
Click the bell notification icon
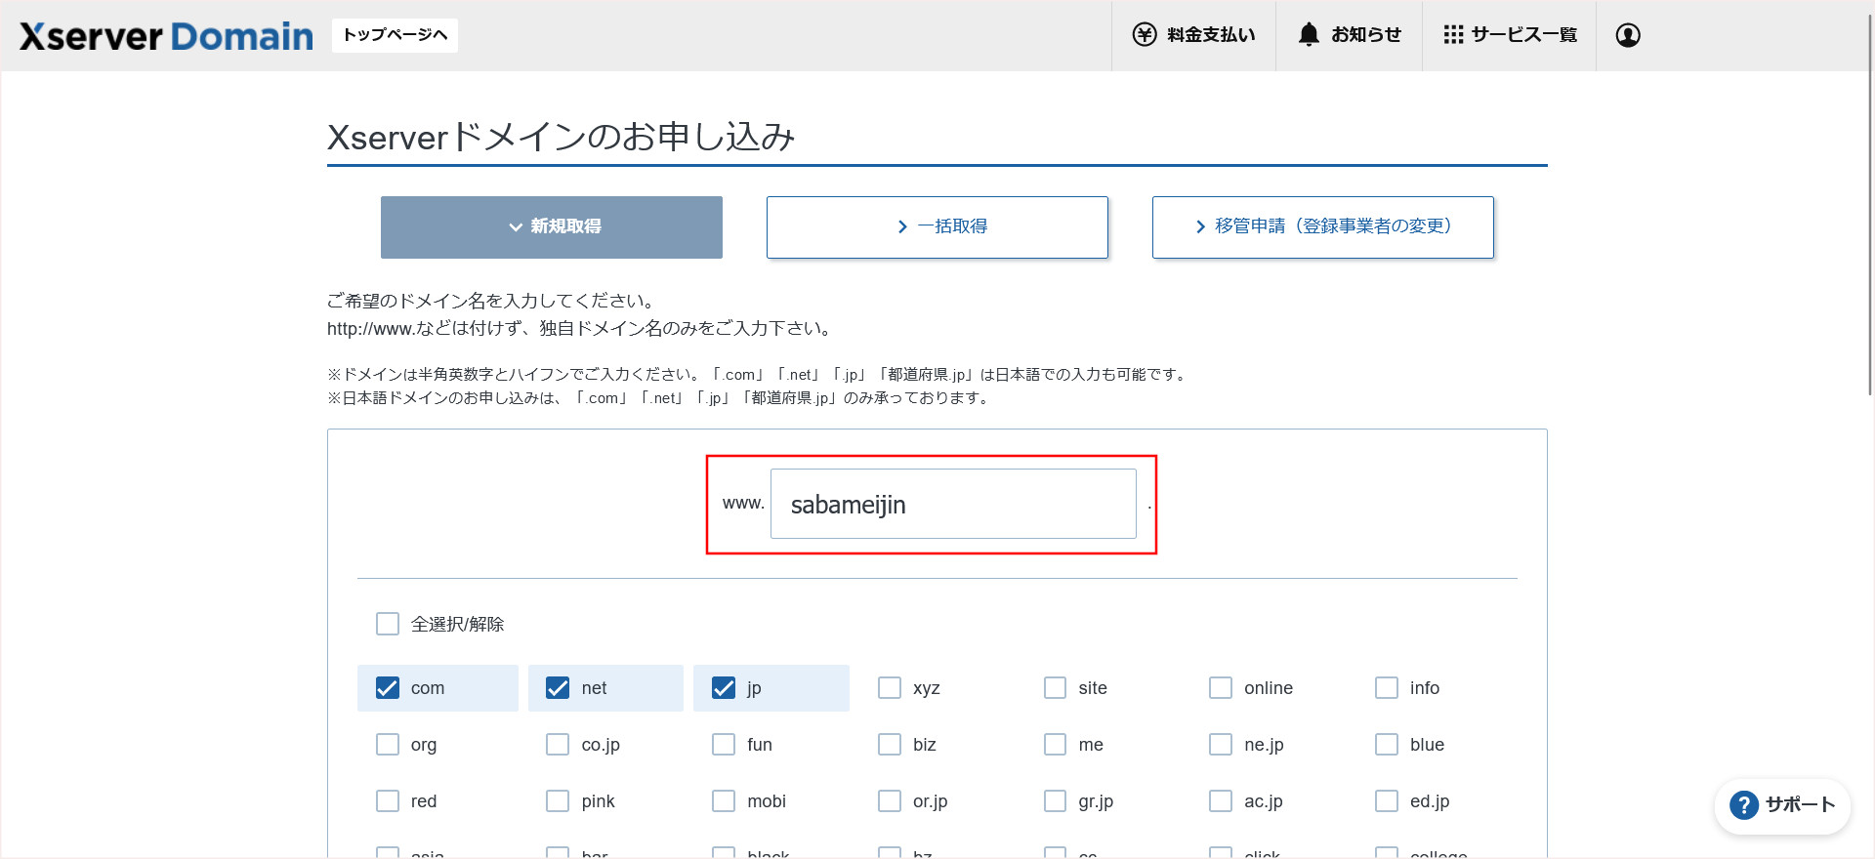pos(1309,35)
